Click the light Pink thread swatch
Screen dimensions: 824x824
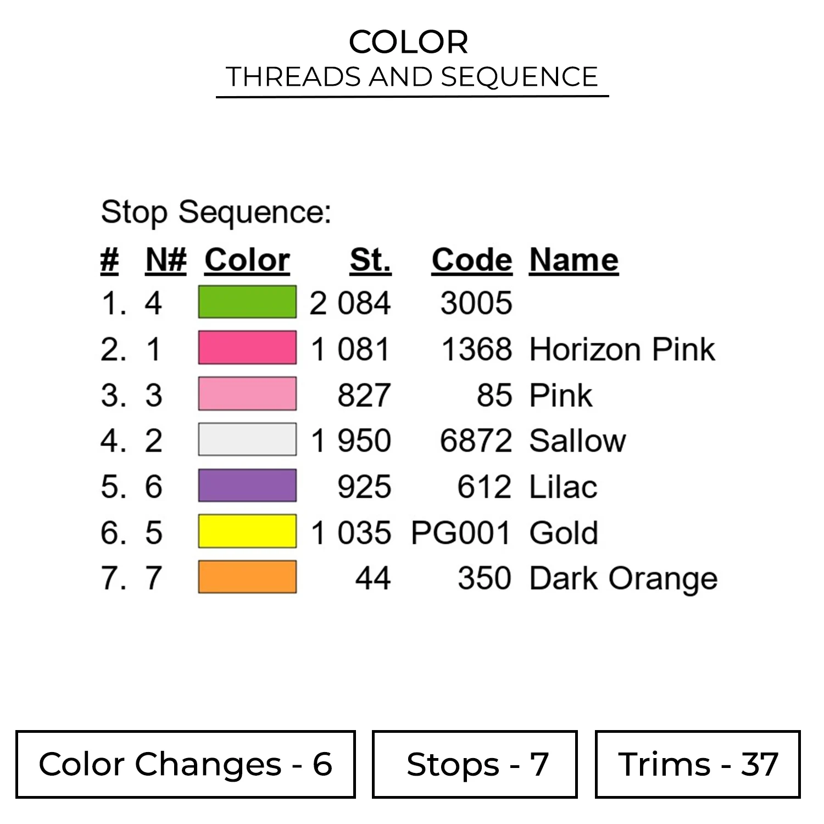click(x=247, y=393)
